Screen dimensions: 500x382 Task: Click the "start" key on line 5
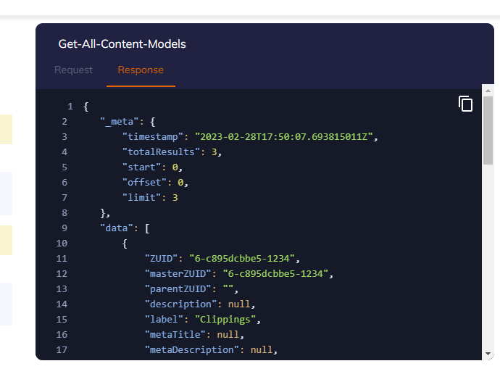click(141, 167)
